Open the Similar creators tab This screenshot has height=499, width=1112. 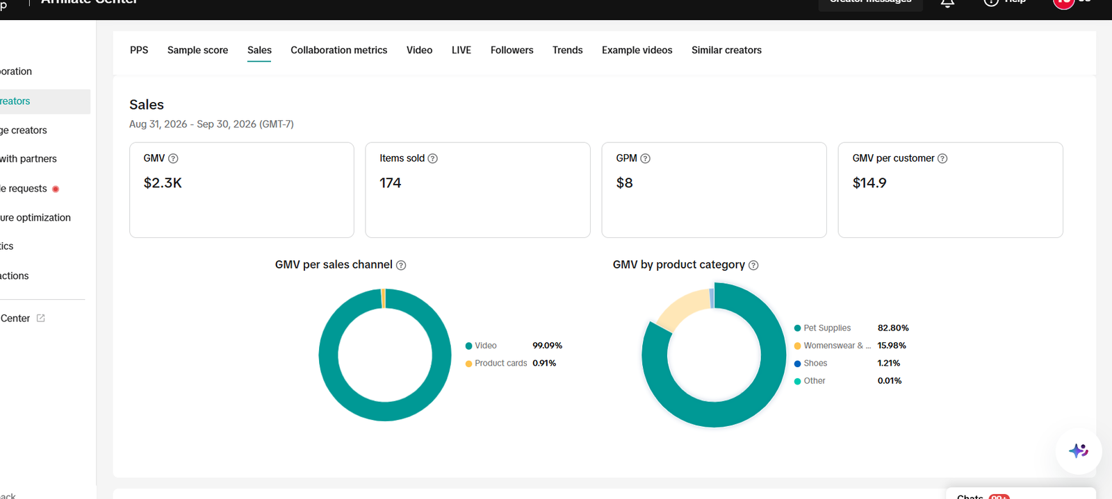point(726,50)
